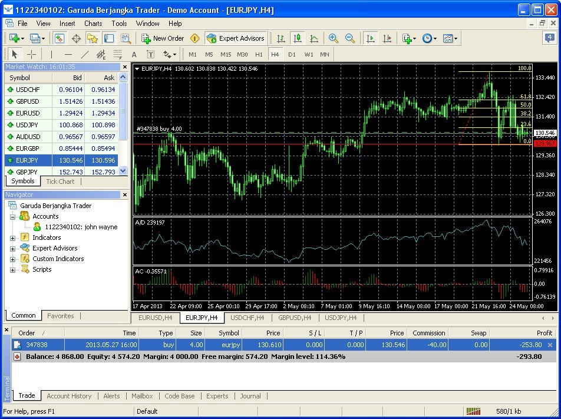Screen dimensions: 561x419
Task: Toggle the Chart Shift button
Action: 387,38
